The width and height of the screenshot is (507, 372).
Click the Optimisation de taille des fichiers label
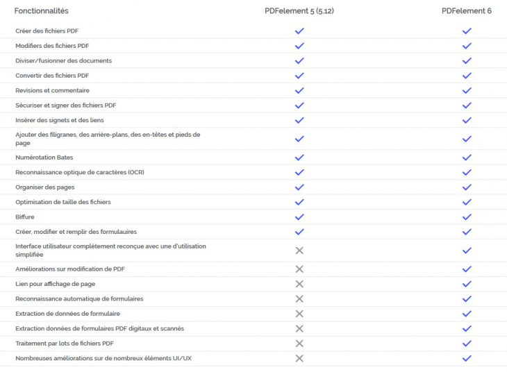point(63,202)
